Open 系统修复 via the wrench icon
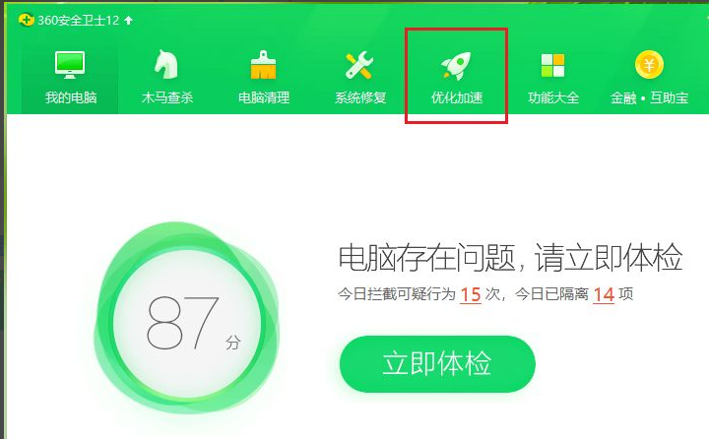The image size is (709, 439). point(359,65)
